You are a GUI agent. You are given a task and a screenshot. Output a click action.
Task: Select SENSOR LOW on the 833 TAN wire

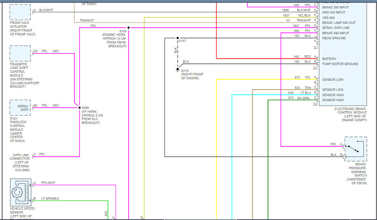point(333,90)
